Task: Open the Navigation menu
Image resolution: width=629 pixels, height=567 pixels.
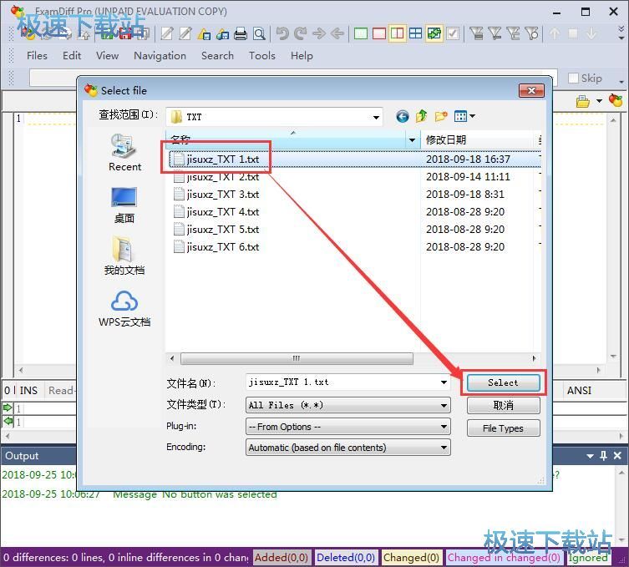Action: (x=160, y=55)
